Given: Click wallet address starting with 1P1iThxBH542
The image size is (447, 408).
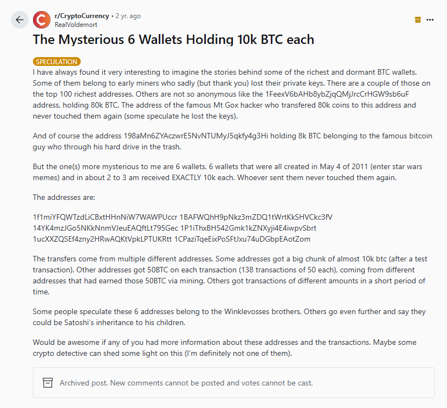Looking at the screenshot, I should tap(248, 228).
